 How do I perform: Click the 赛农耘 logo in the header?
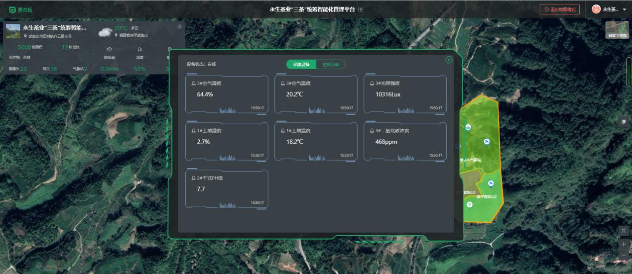click(20, 9)
